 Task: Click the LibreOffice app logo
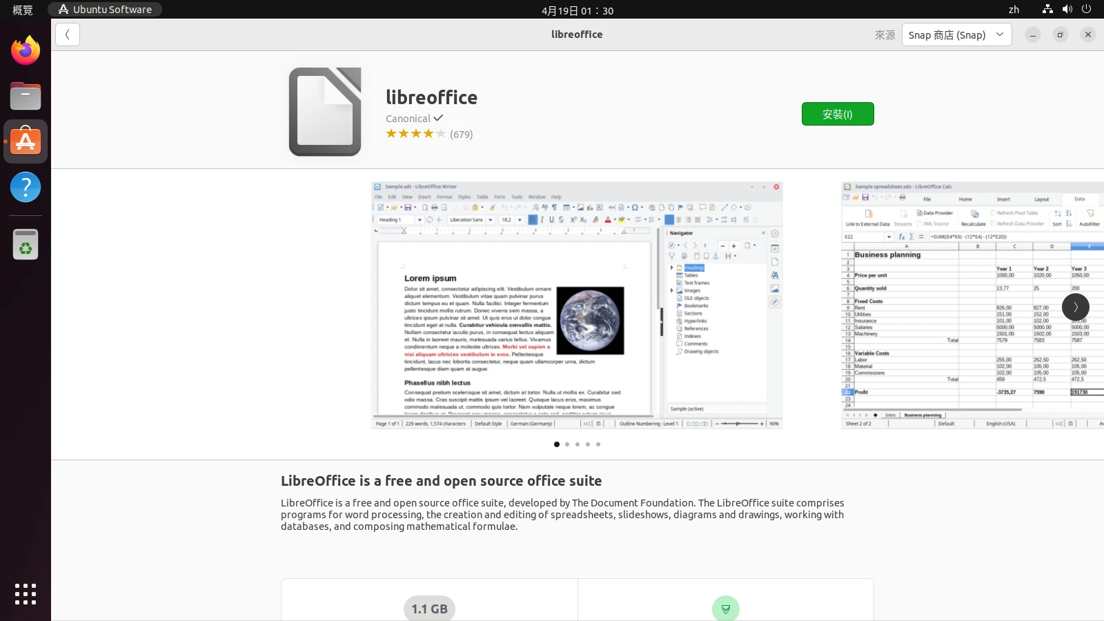pyautogui.click(x=325, y=112)
